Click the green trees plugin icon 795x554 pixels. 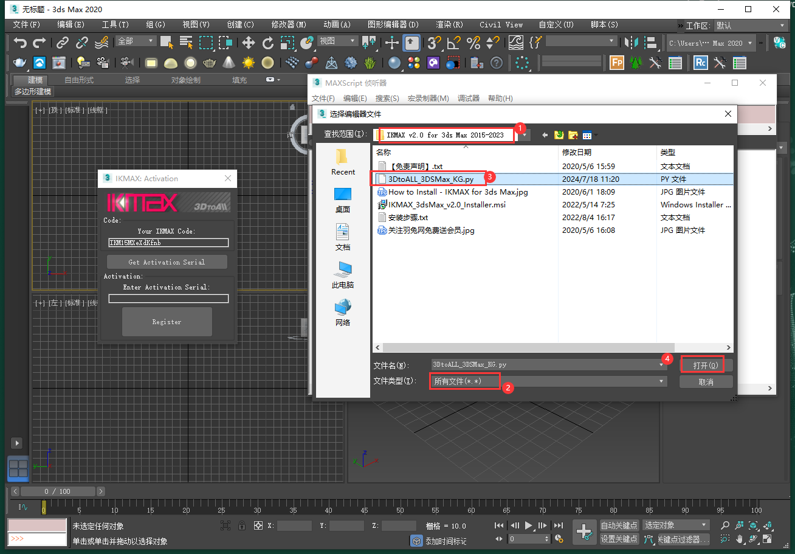(x=636, y=63)
